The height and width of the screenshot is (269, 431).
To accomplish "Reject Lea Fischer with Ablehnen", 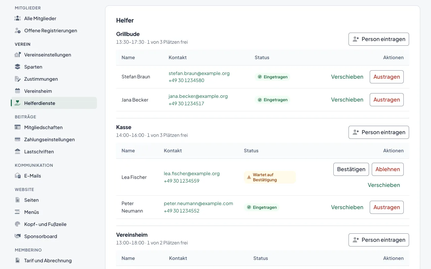I will tap(388, 169).
